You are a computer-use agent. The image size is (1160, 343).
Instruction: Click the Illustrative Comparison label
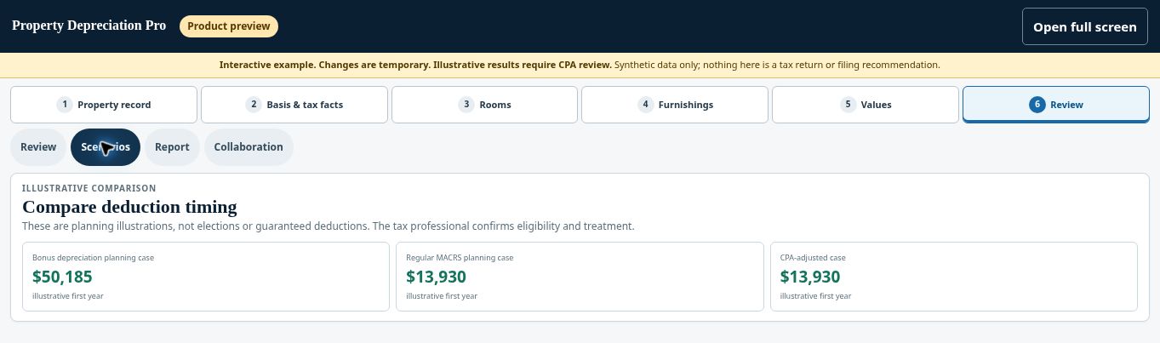coord(89,187)
